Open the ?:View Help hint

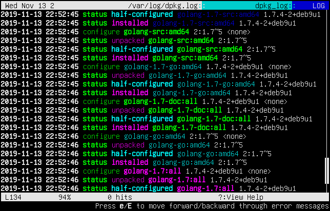[241, 197]
